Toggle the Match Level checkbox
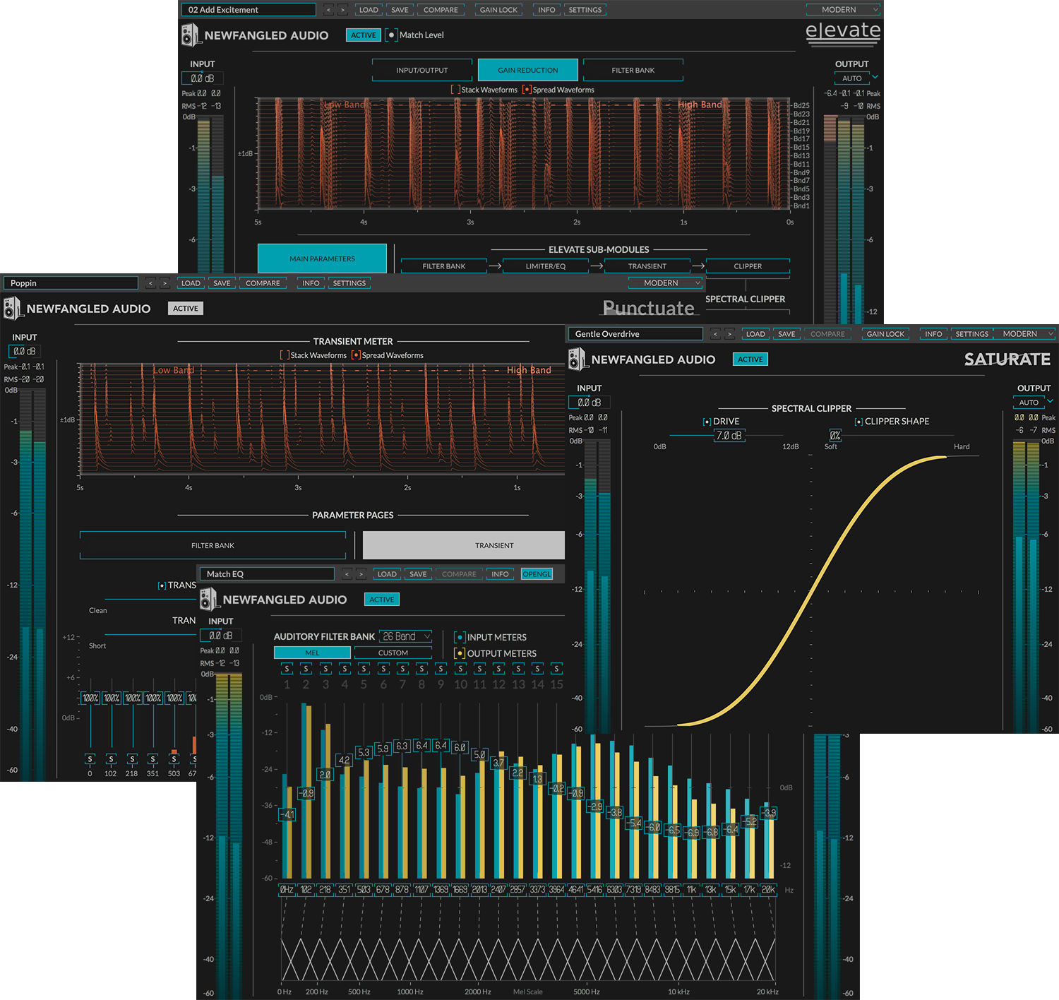Image resolution: width=1059 pixels, height=1000 pixels. (391, 35)
